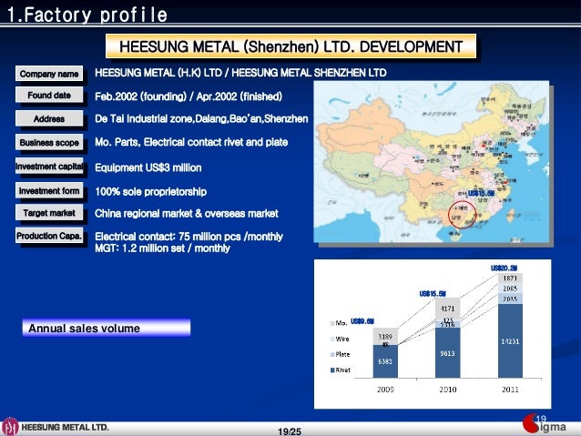Click the 'Plate' legend swatch in chart

(332, 354)
